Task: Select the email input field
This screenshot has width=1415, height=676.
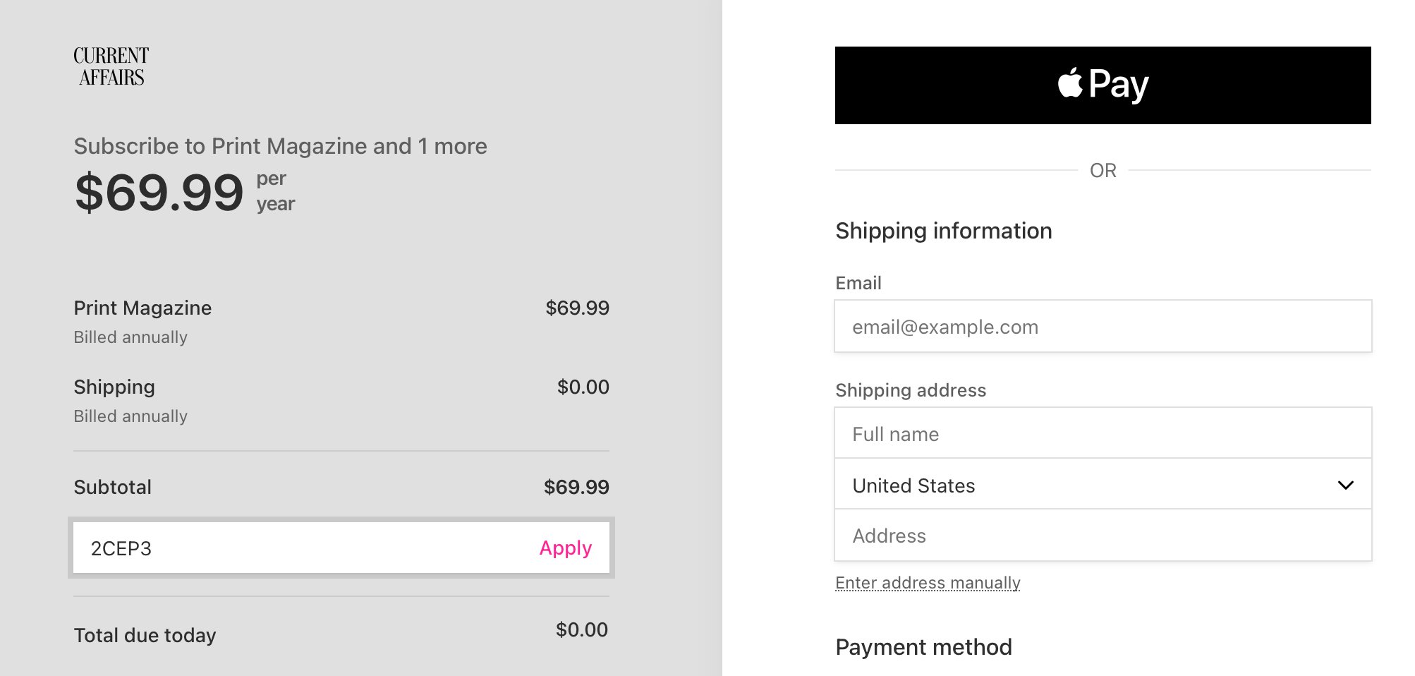Action: coord(1103,326)
